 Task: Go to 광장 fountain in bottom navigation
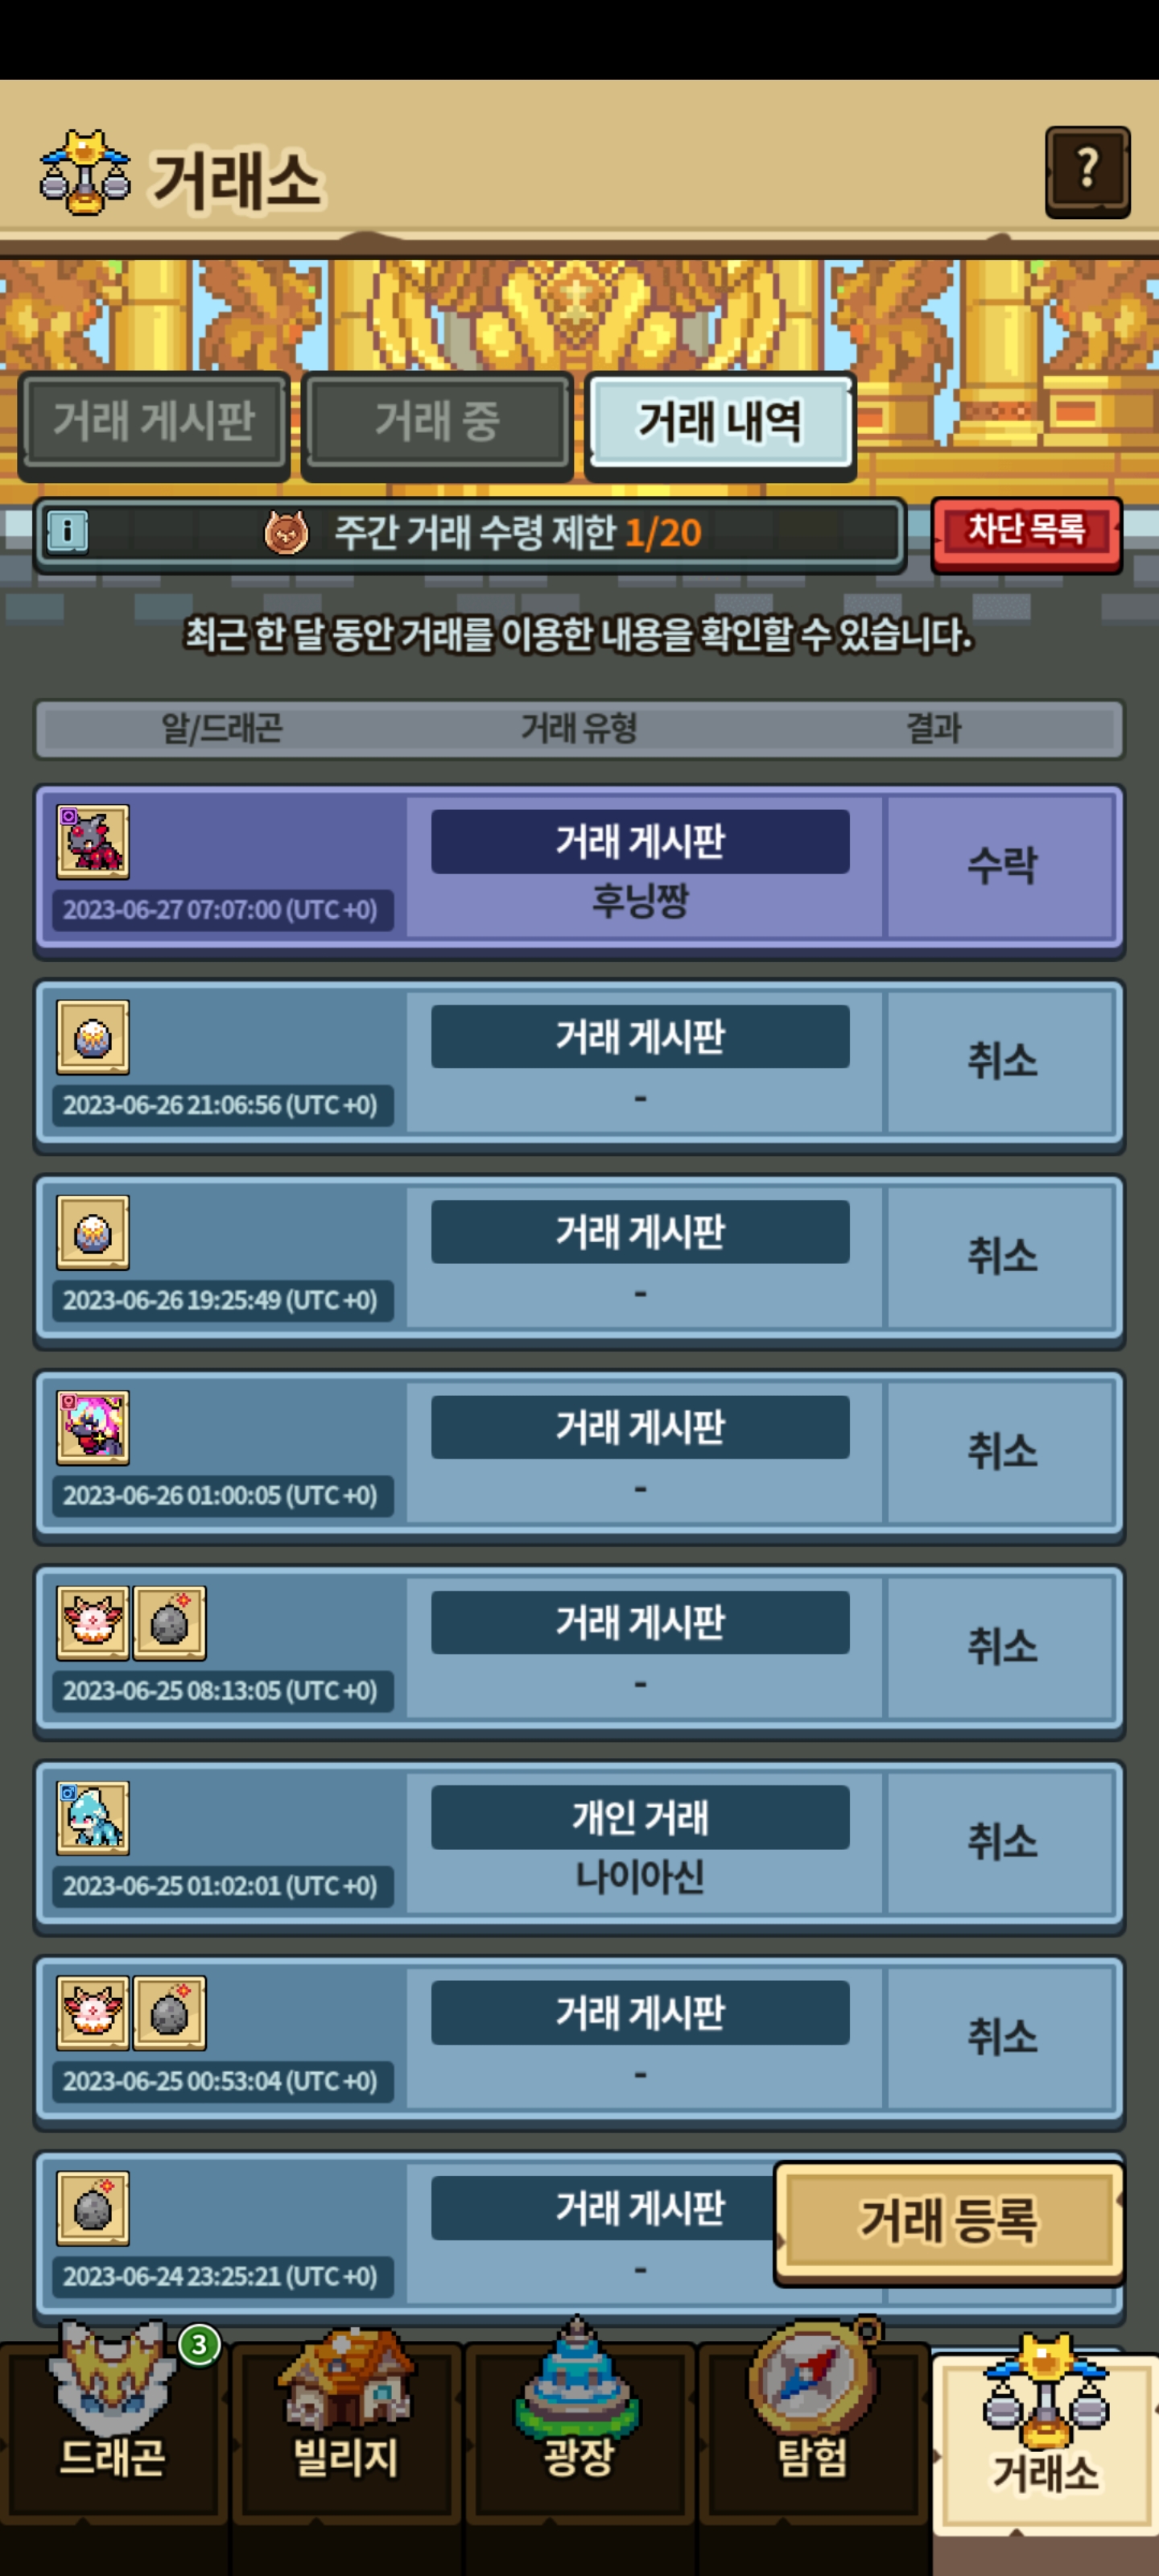pos(579,2425)
